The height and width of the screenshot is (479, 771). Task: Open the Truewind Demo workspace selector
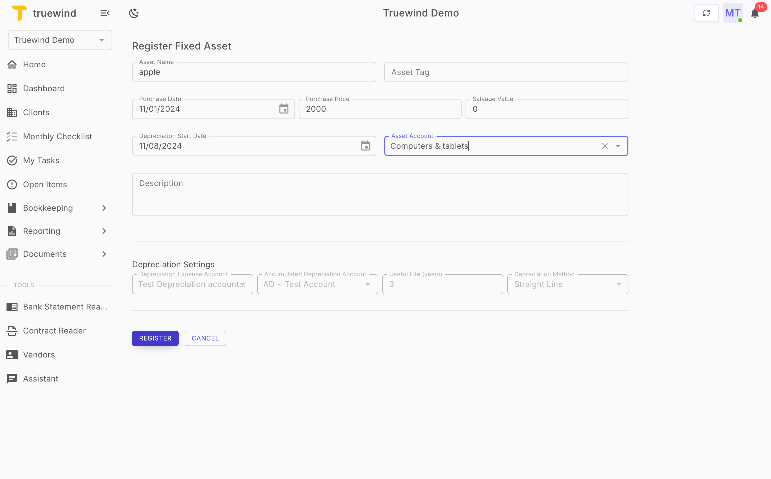(x=60, y=40)
